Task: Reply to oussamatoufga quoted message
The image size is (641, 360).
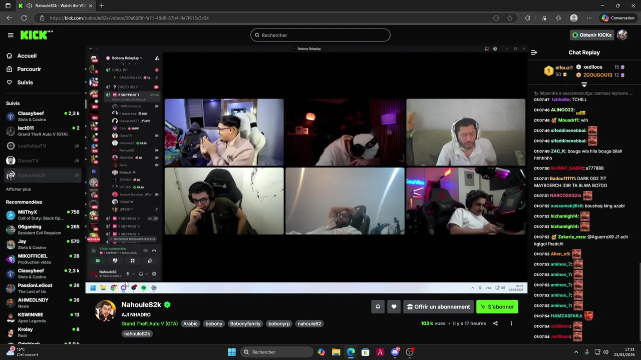Action: click(x=583, y=93)
